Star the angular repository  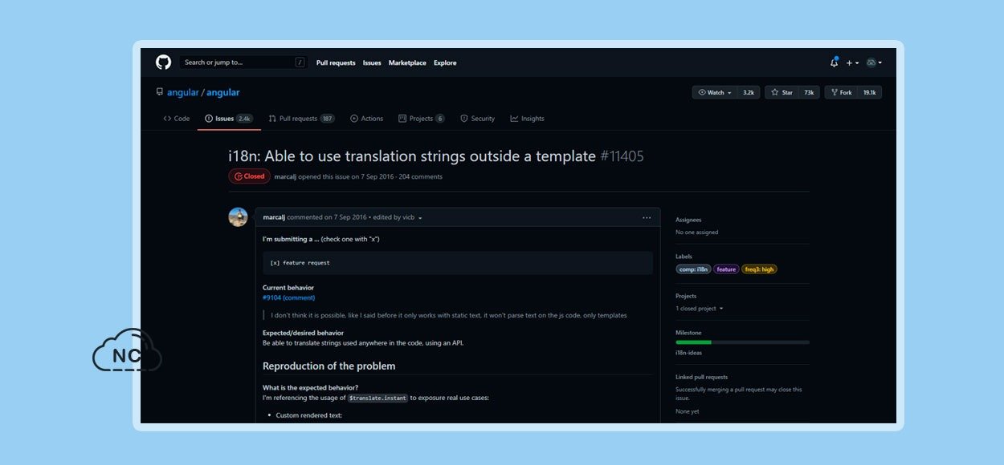782,92
